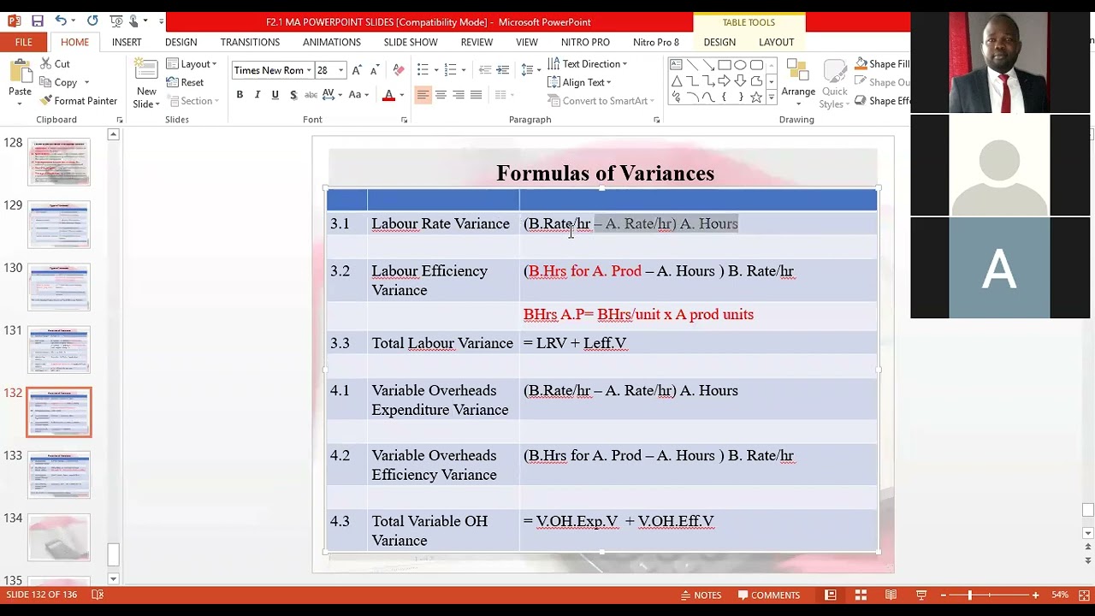The image size is (1095, 616).
Task: Select the five-point star shape
Action: point(756,98)
